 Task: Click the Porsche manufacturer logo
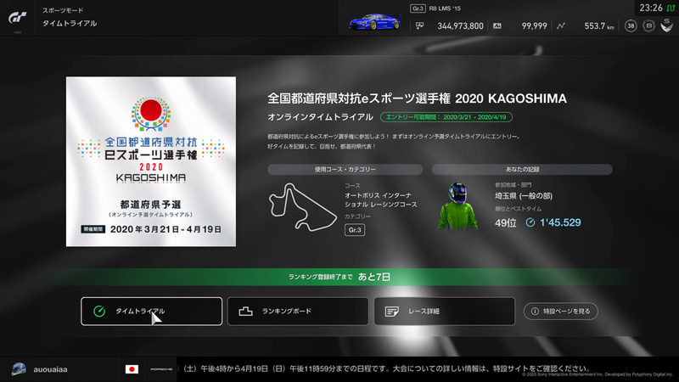[161, 369]
